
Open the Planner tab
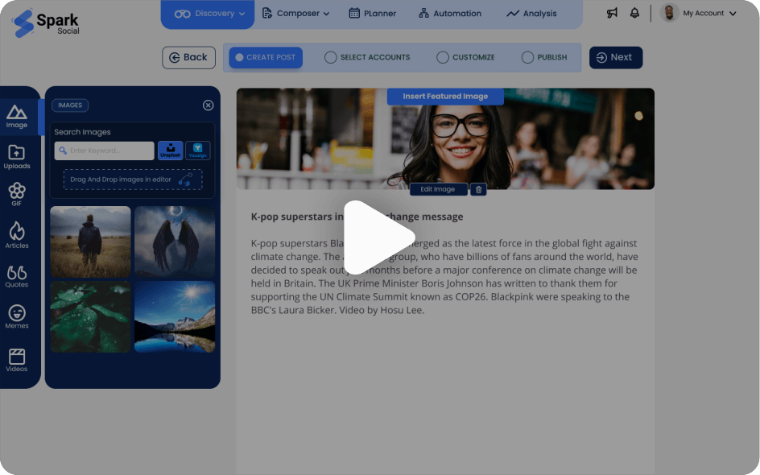(x=373, y=14)
